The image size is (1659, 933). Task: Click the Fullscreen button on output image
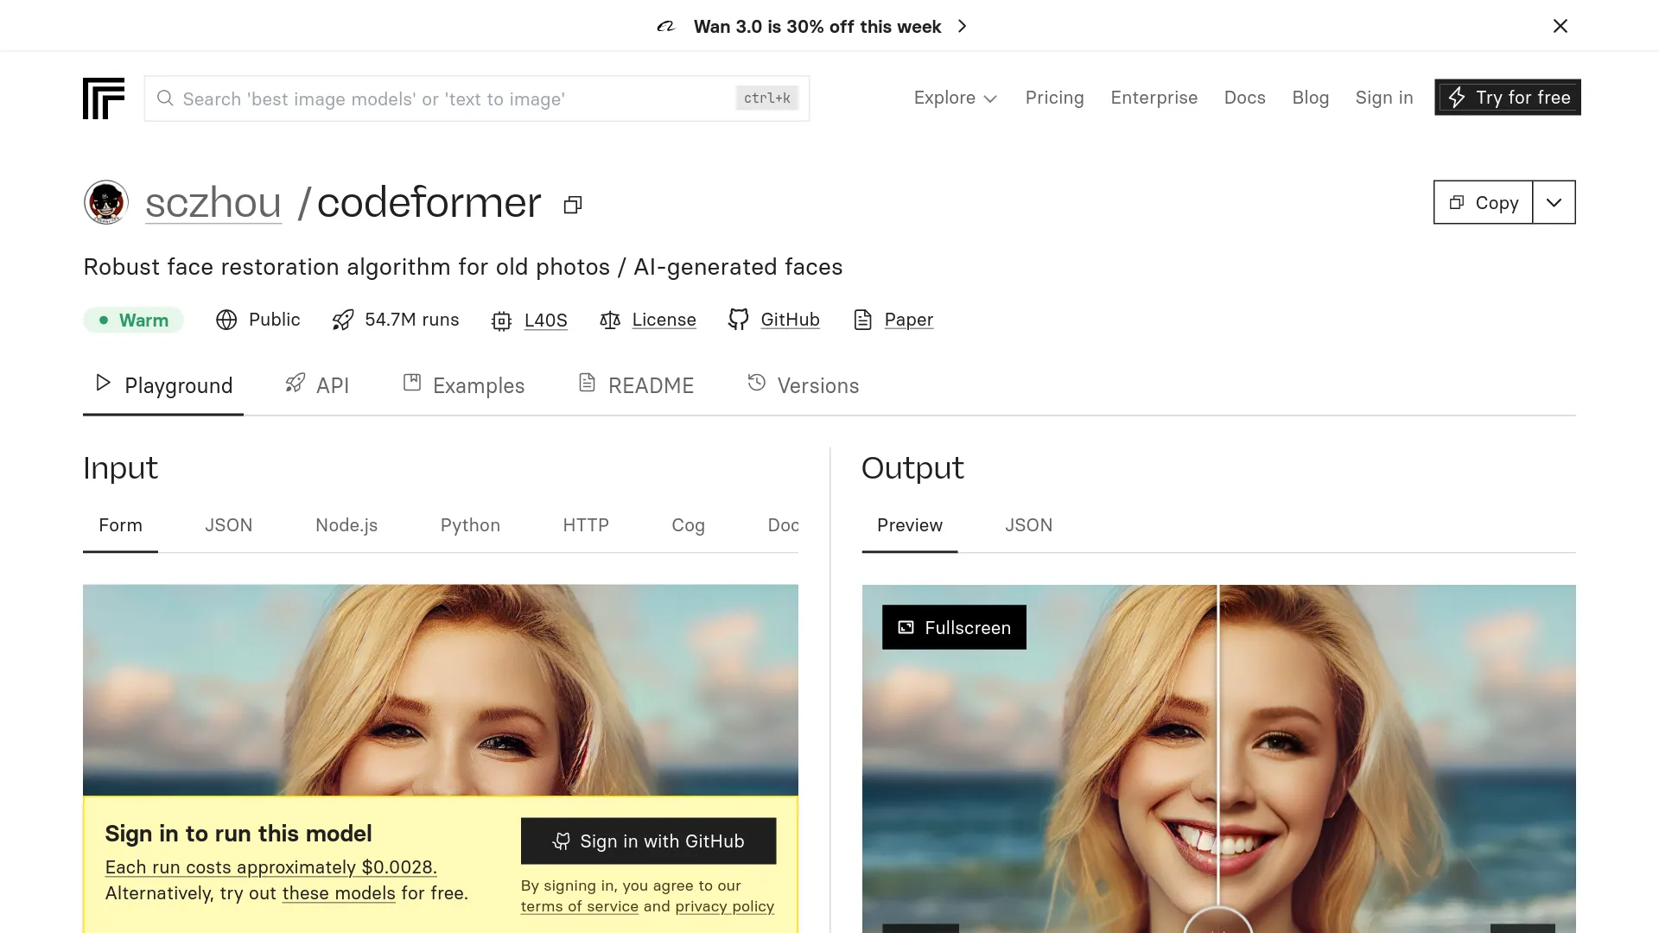(954, 627)
